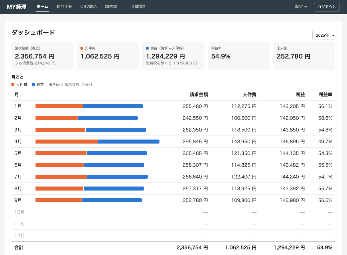Click 109,800 円 in 9月 row
The width and height of the screenshot is (347, 255).
(x=244, y=200)
